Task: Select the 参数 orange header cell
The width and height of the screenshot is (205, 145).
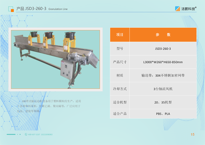Action: tap(163, 35)
